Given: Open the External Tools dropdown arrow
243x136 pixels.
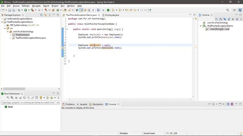Looking at the screenshot, I should 36,10.
